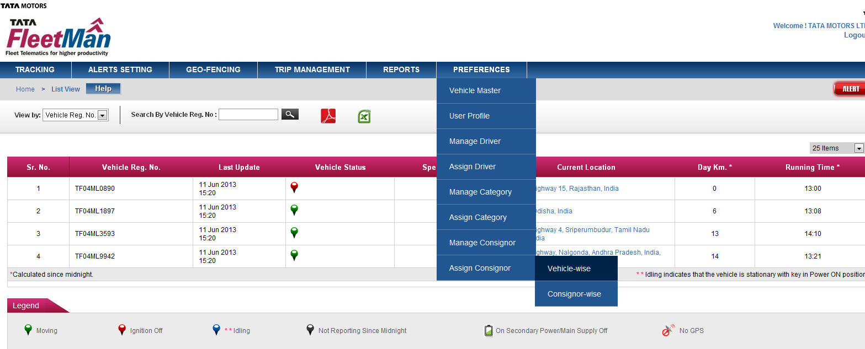Screen dimensions: 865x349
Task: Click the Idling legend blue pin
Action: pos(216,330)
